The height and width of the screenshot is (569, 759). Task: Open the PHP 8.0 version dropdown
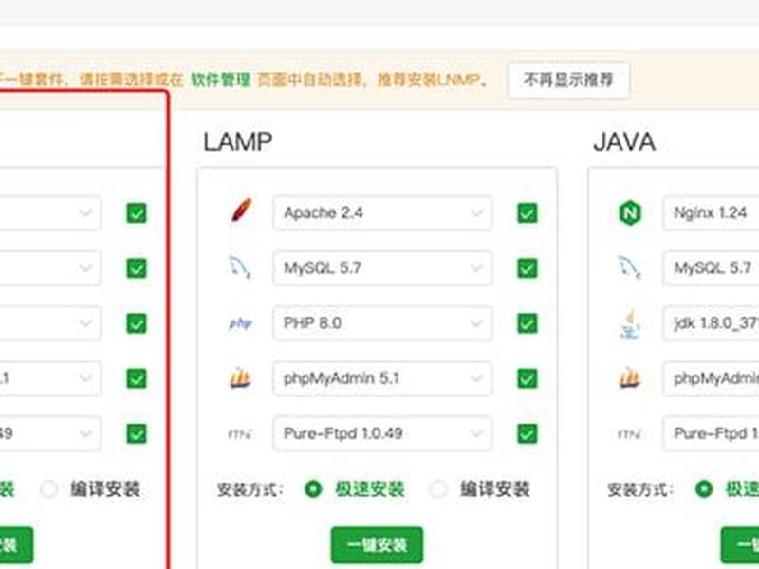click(x=382, y=323)
